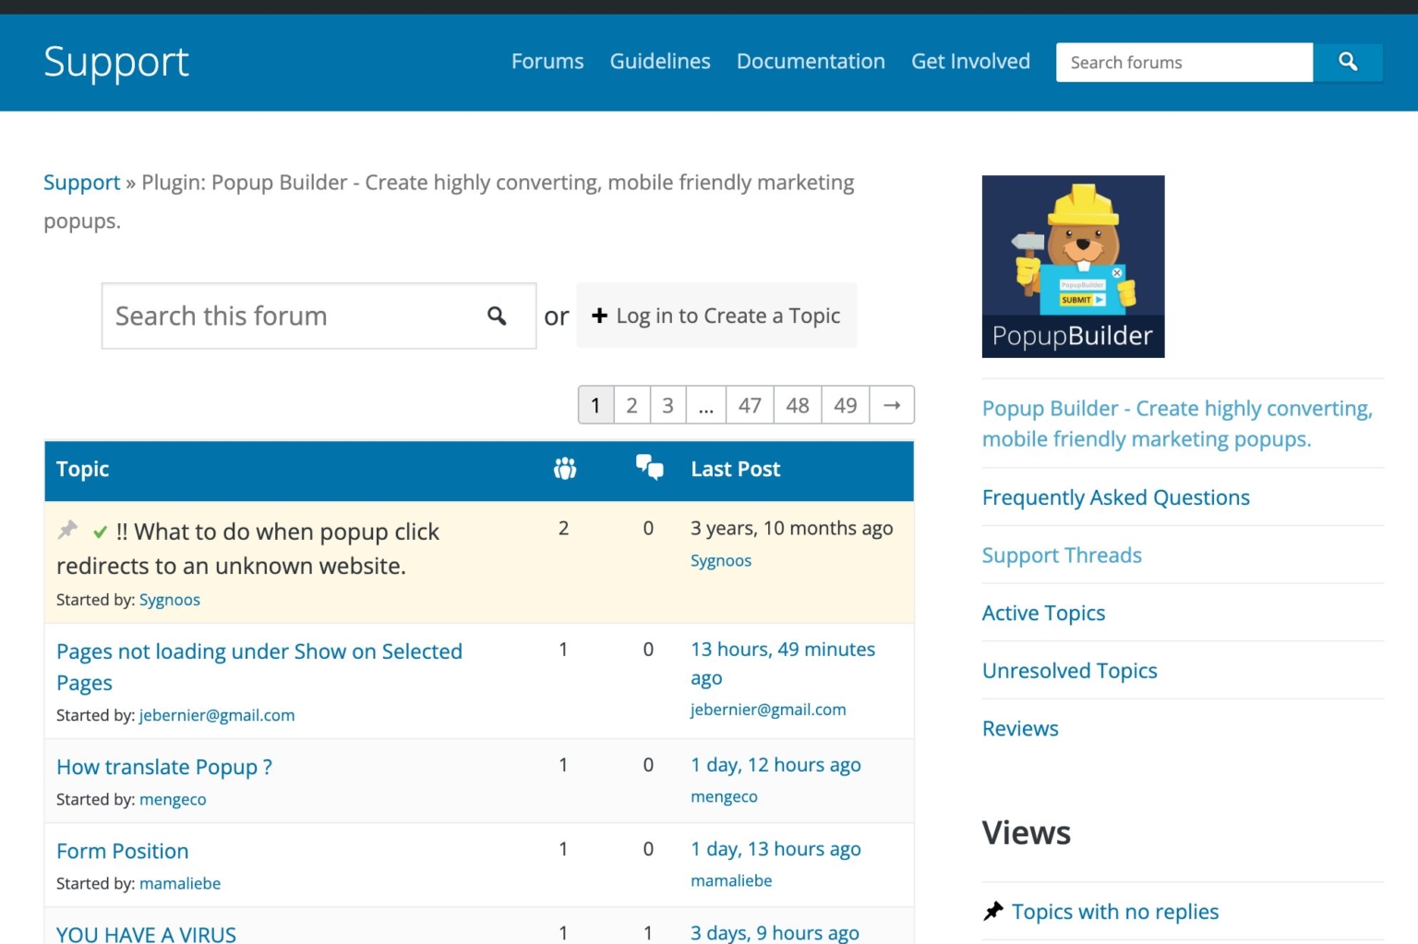Open Active Topics sidebar link

(x=1043, y=614)
